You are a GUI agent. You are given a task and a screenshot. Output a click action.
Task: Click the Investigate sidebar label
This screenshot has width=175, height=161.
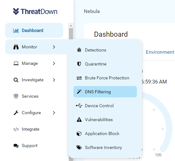33,80
